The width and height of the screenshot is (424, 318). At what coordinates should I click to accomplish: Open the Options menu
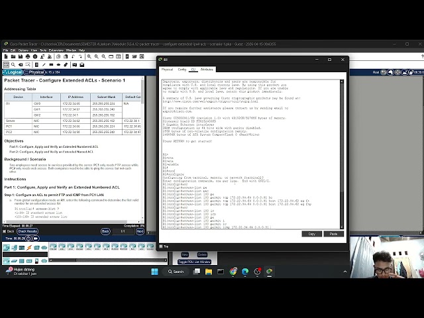click(x=23, y=50)
